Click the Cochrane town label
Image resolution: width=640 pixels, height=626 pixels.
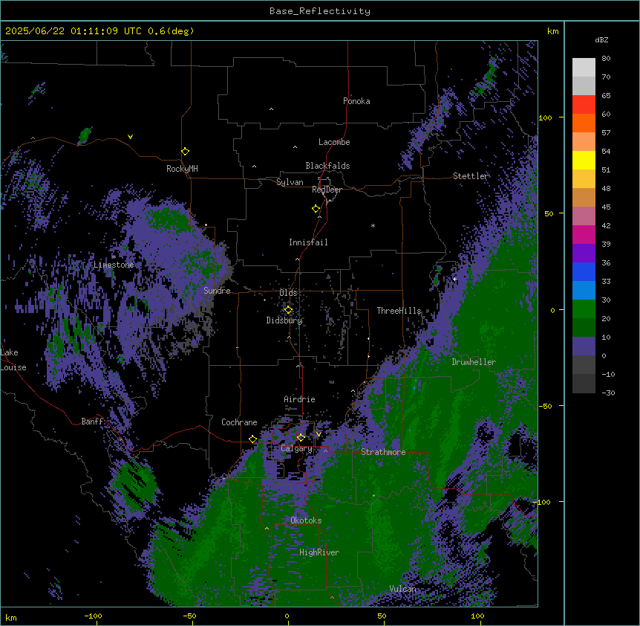[239, 422]
